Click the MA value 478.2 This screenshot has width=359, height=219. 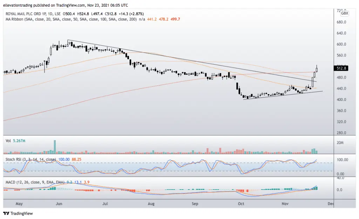click(163, 19)
